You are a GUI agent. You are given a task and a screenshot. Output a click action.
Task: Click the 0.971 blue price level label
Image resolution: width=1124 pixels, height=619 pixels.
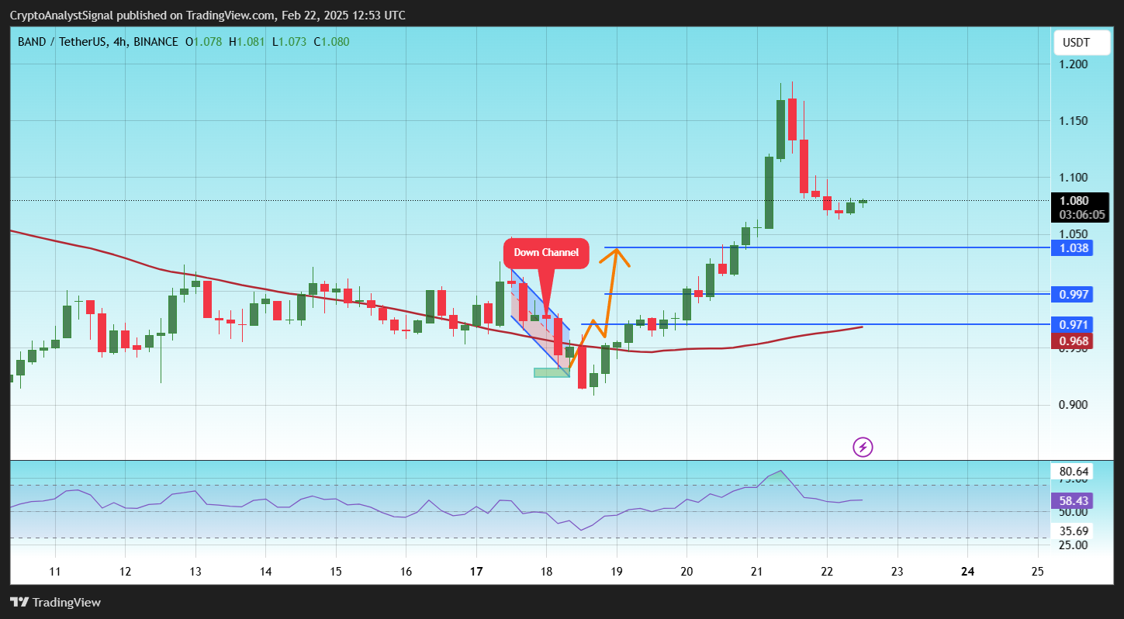[x=1071, y=324]
